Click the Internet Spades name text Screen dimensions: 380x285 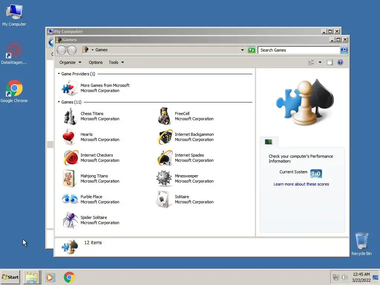[x=189, y=155]
